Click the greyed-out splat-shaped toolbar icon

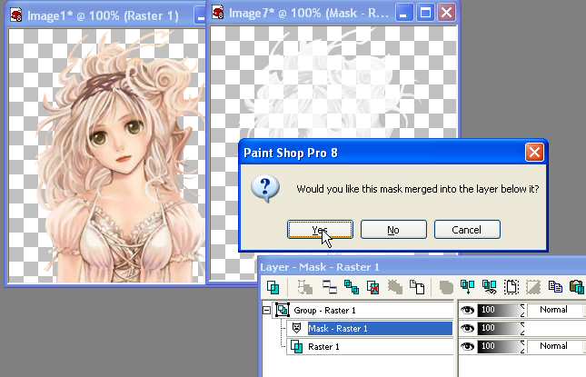(x=394, y=287)
